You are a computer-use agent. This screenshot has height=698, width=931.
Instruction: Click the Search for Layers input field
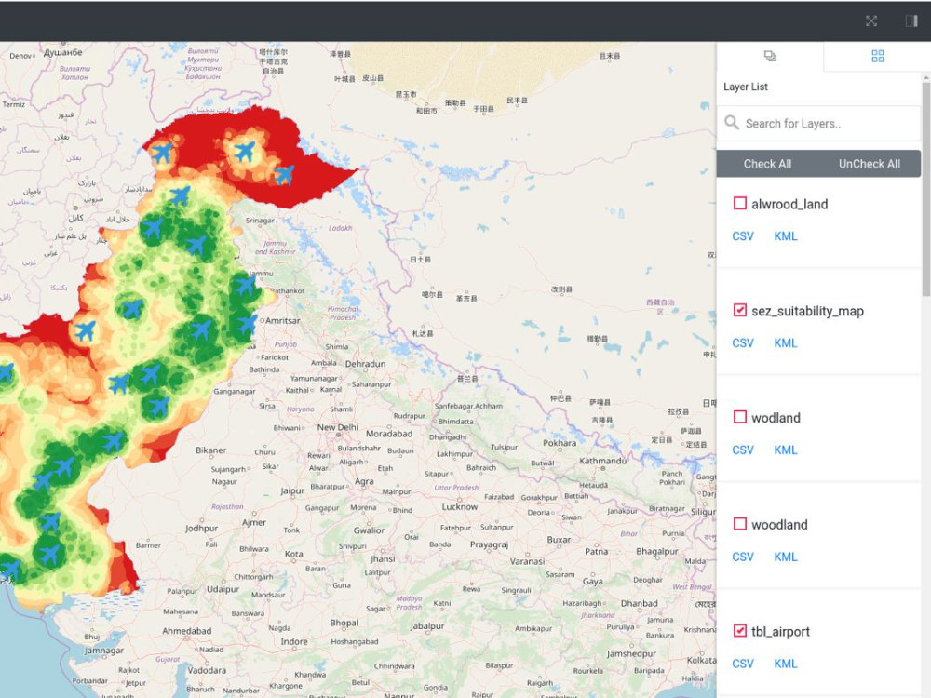(x=818, y=124)
